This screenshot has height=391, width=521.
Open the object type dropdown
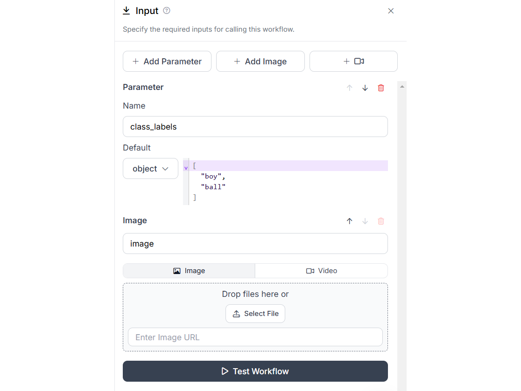150,169
